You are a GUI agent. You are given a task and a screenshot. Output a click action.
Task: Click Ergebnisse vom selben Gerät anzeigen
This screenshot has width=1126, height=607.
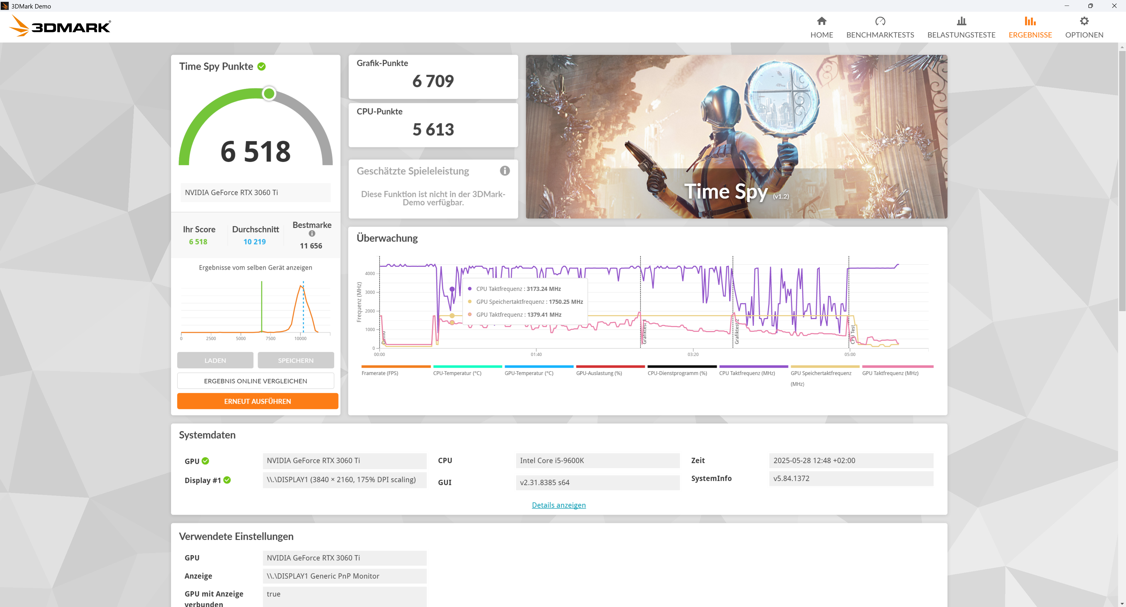click(255, 267)
